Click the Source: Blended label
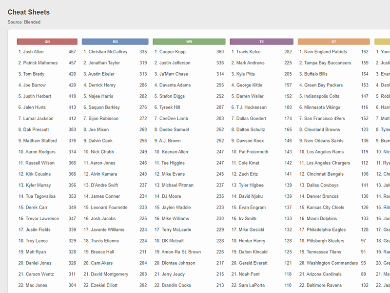Image resolution: width=390 pixels, height=293 pixels. coord(24,22)
